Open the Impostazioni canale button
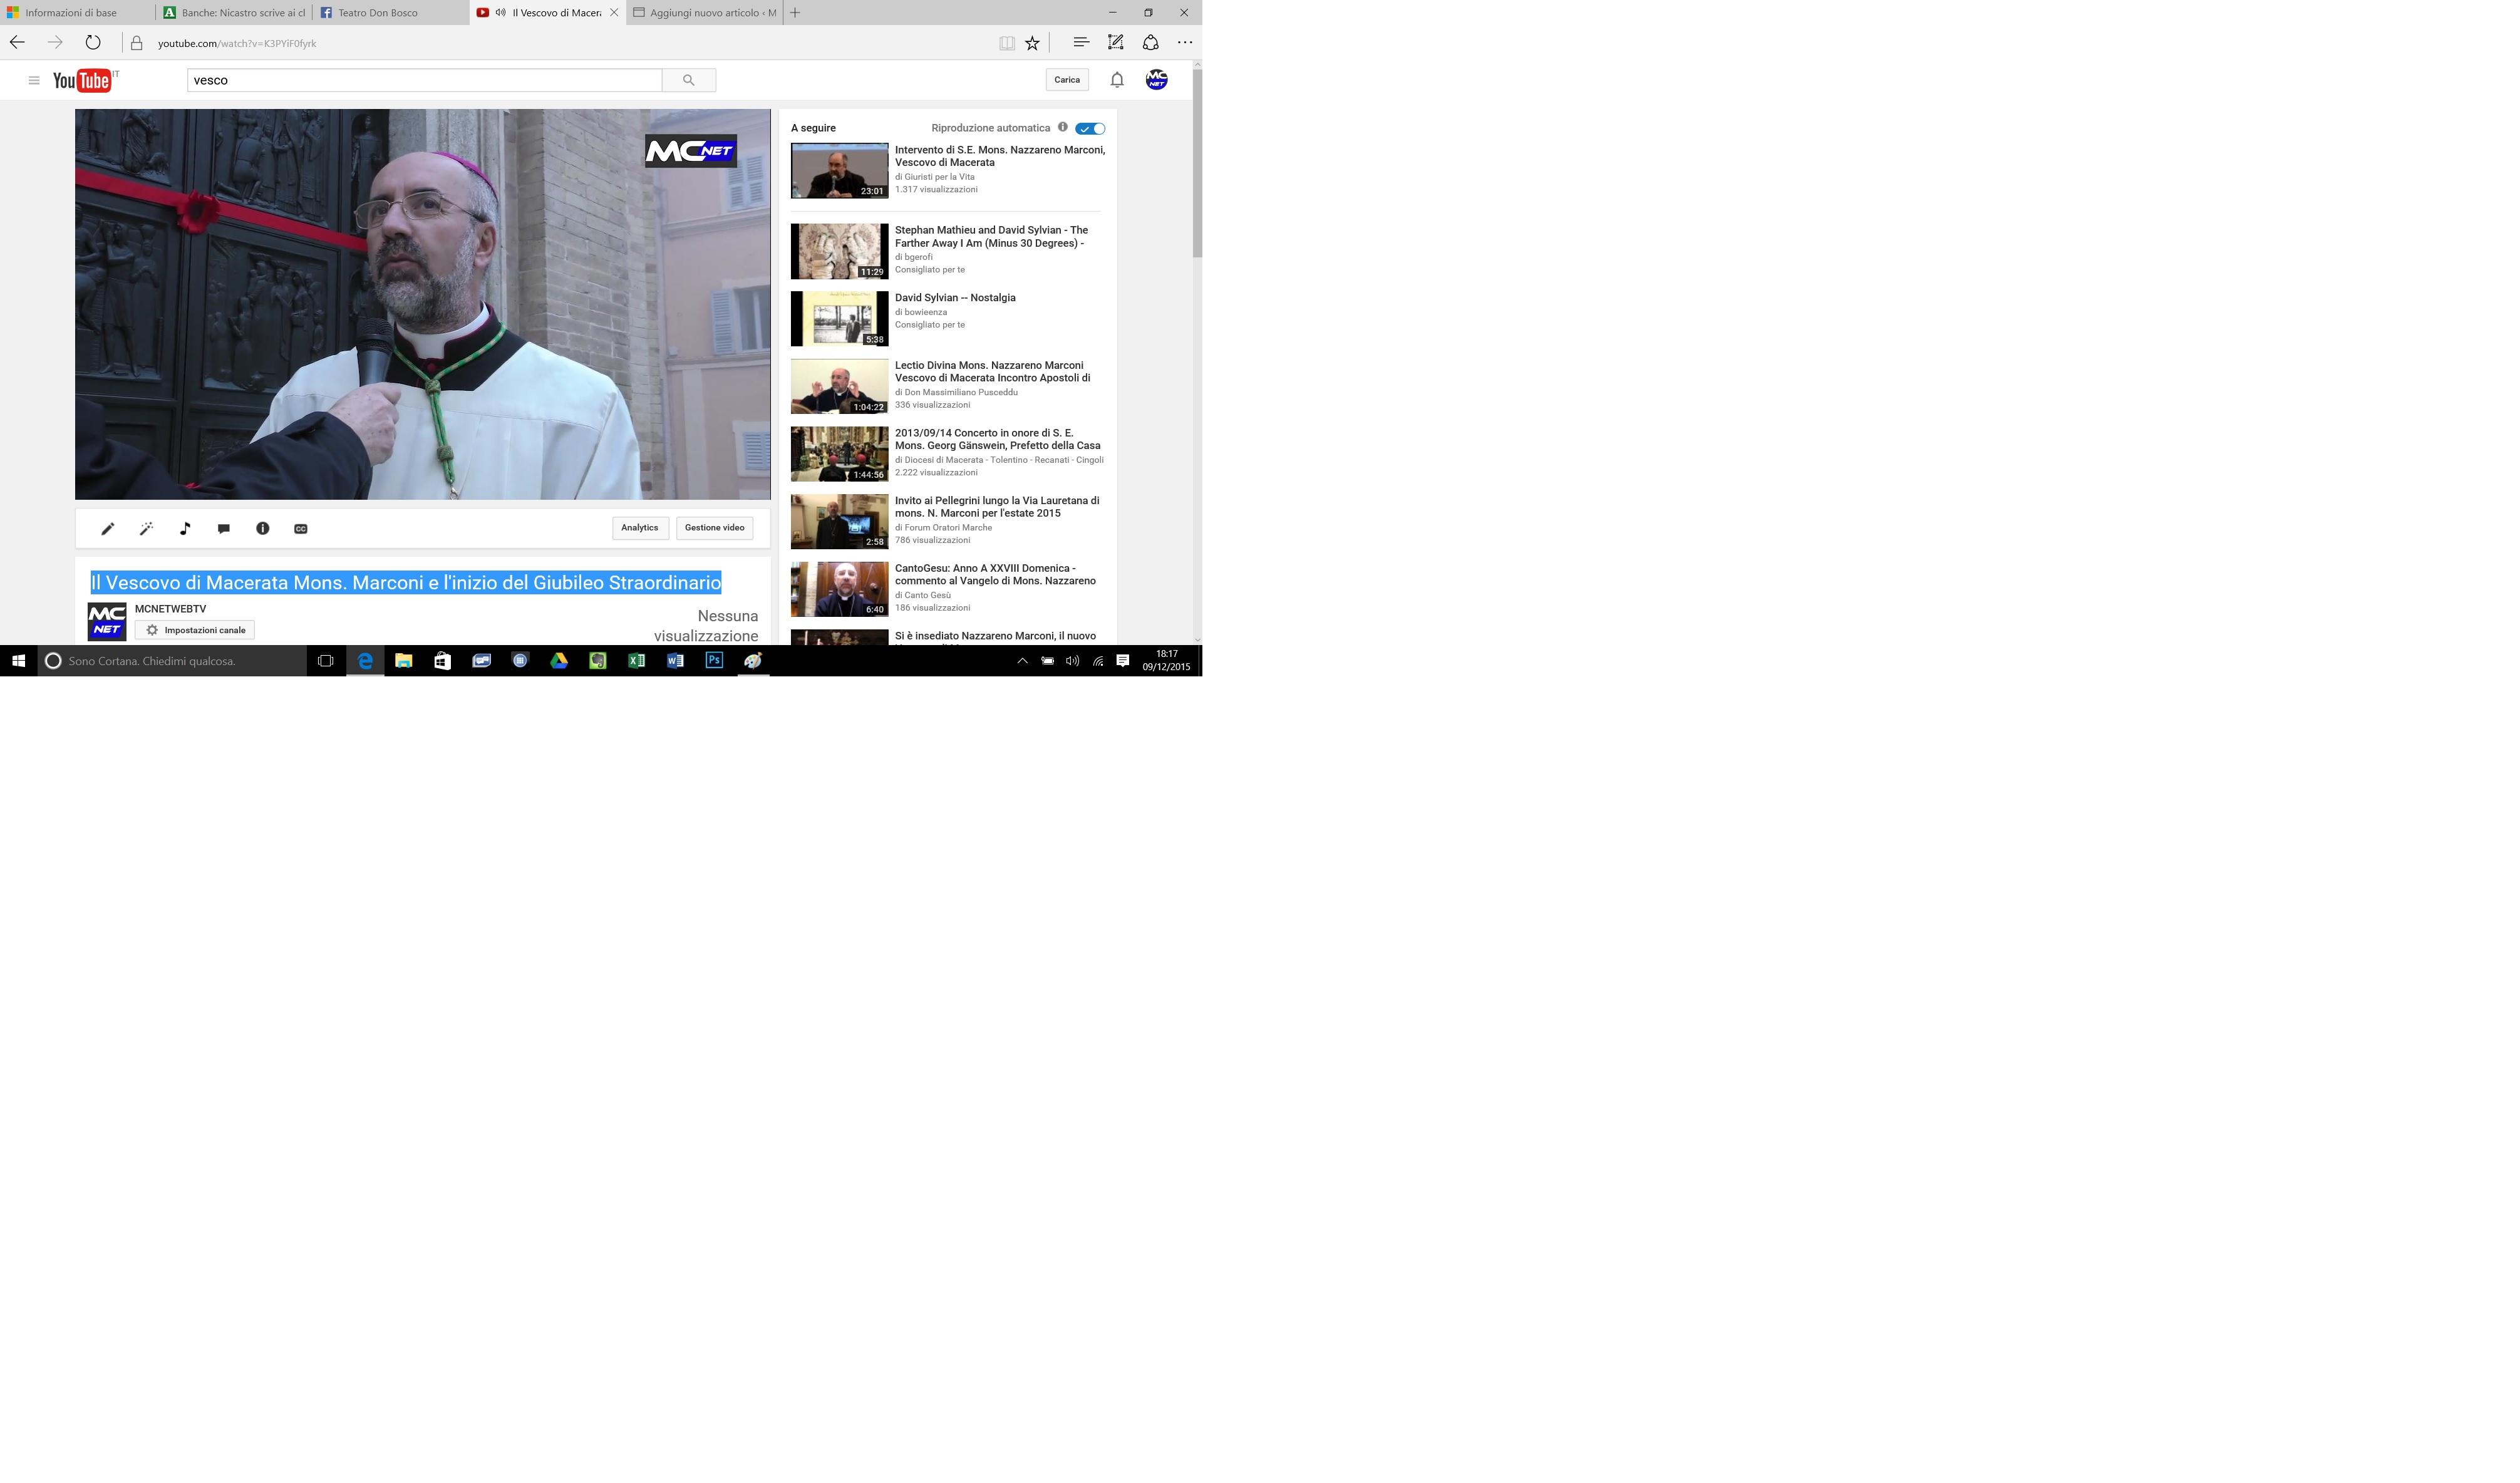The image size is (2520, 1483). tap(195, 630)
